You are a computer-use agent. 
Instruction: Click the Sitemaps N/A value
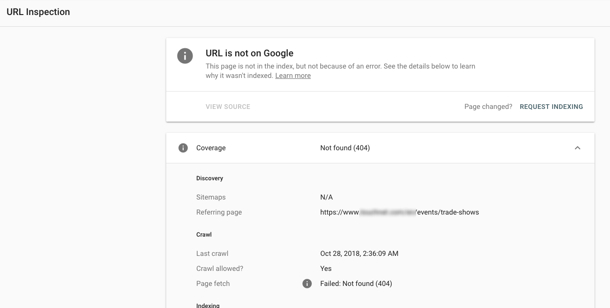[x=326, y=197]
